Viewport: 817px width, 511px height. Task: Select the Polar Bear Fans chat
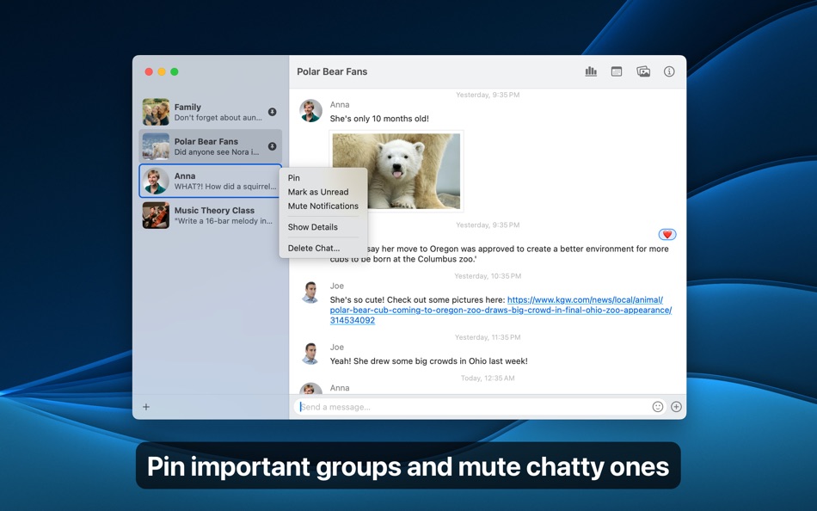[211, 146]
